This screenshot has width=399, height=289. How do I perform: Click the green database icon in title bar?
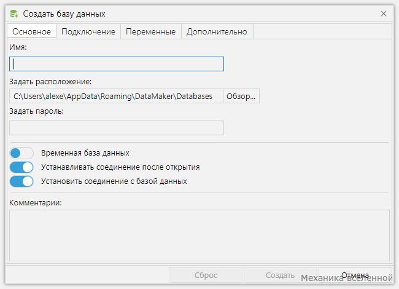pos(14,14)
